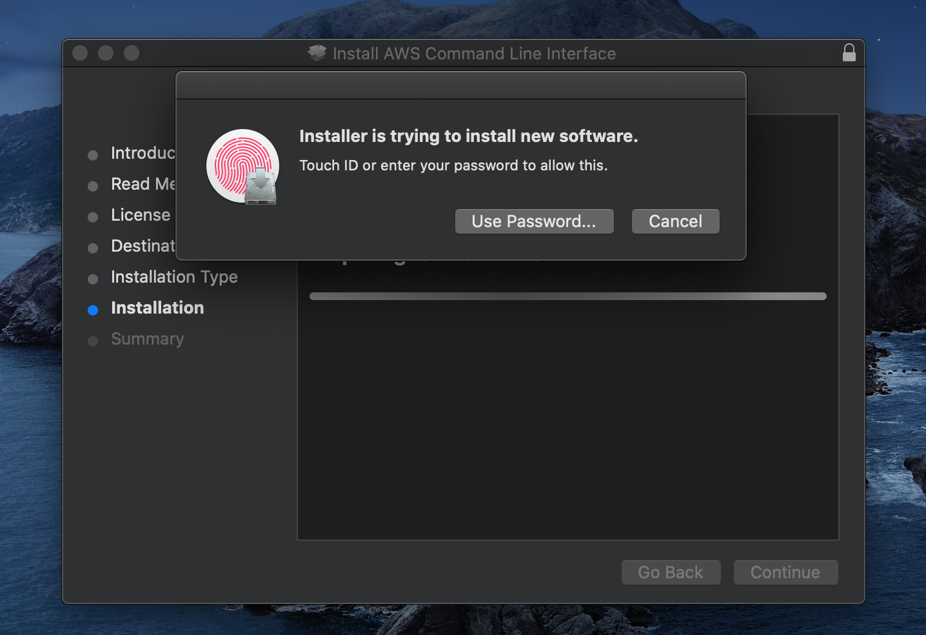Select the Summary step in sidebar
Screen dimensions: 926x635
click(147, 339)
